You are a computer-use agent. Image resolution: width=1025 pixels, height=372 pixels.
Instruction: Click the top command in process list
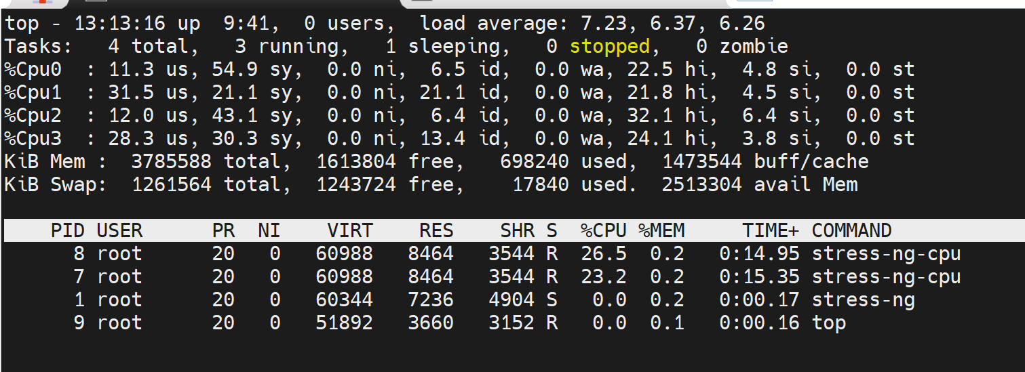(828, 323)
